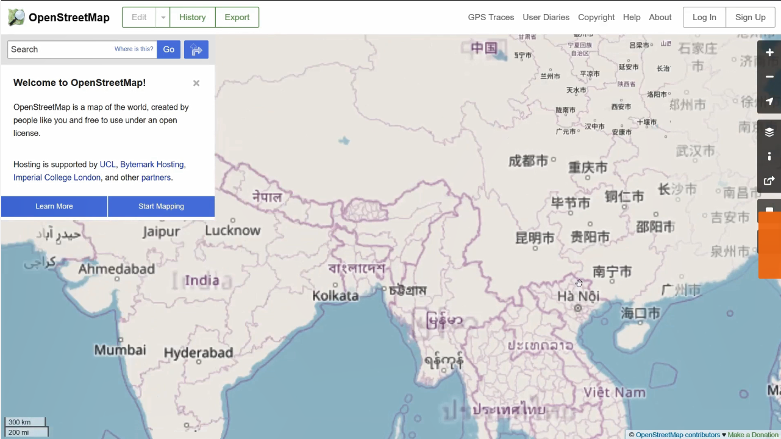Open the History tab

click(193, 17)
